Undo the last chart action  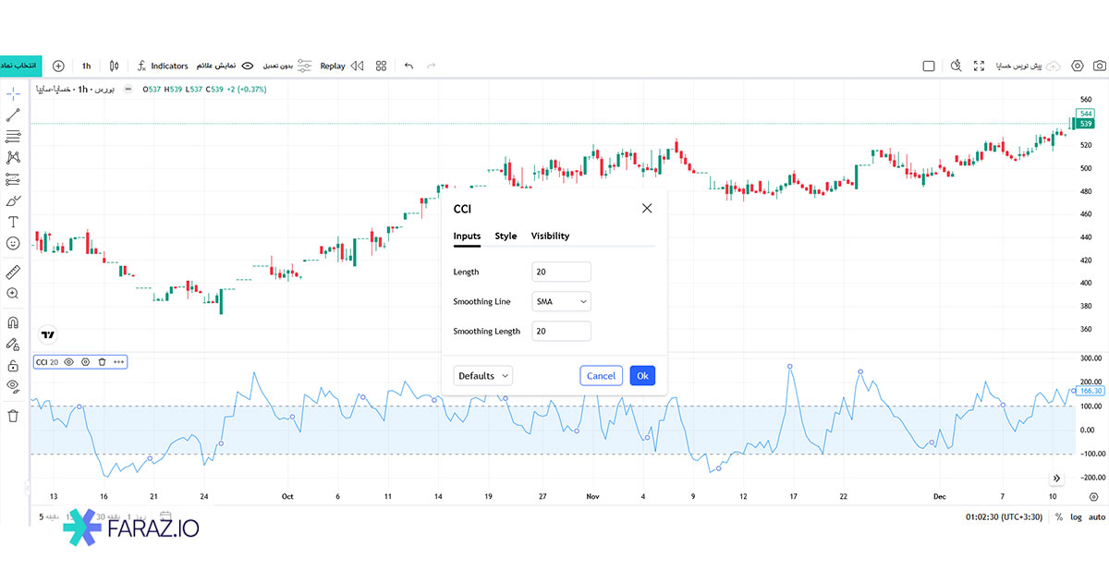(408, 66)
